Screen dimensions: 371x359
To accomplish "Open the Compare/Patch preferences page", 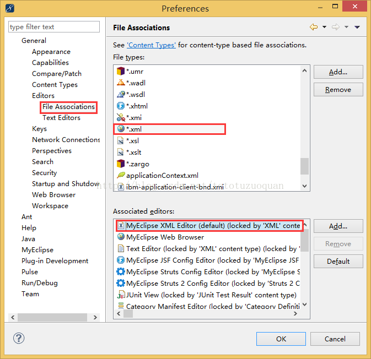I will point(57,74).
